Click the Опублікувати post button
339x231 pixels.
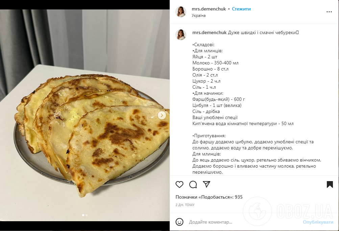point(318,222)
